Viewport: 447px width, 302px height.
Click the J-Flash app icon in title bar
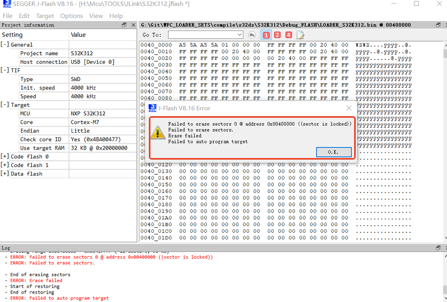(x=7, y=4)
